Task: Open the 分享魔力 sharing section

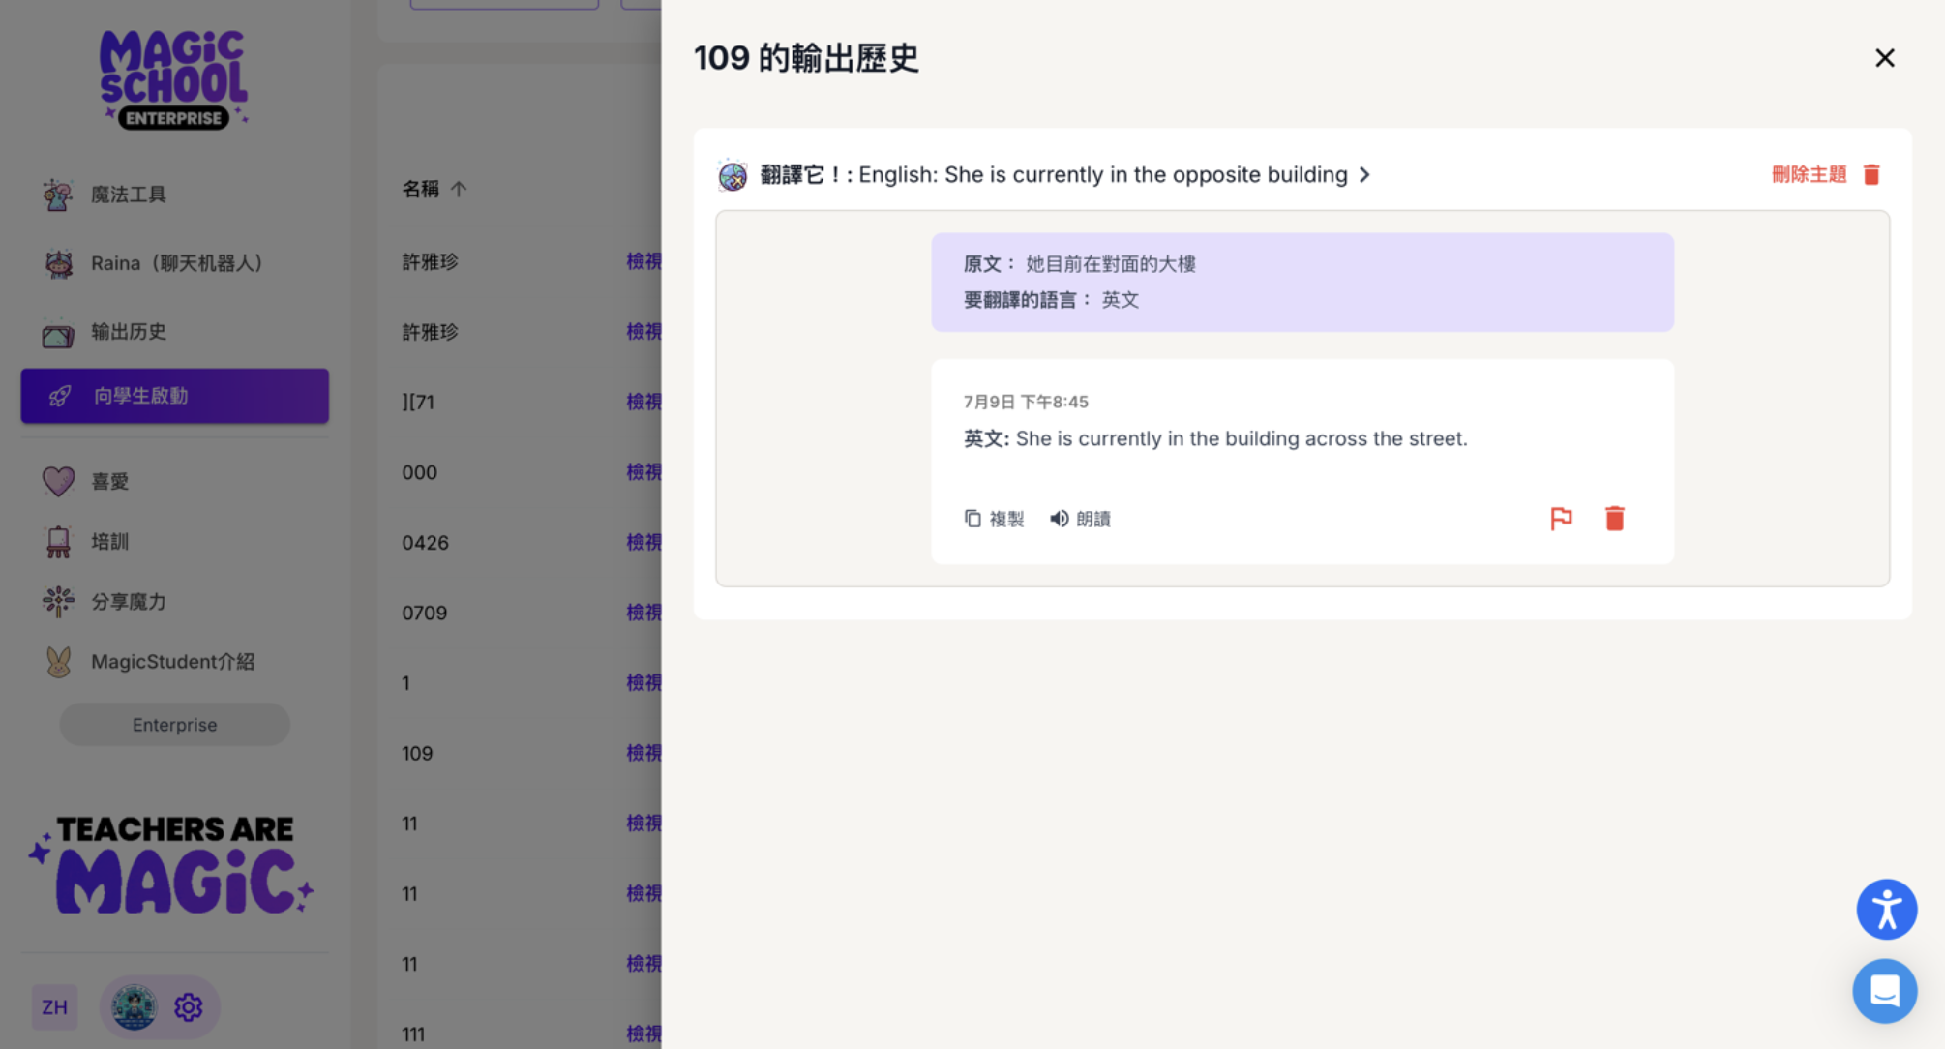Action: (129, 601)
